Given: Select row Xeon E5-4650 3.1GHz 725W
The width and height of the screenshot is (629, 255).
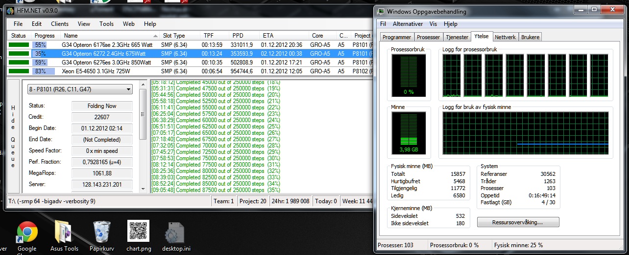Looking at the screenshot, I should click(190, 71).
